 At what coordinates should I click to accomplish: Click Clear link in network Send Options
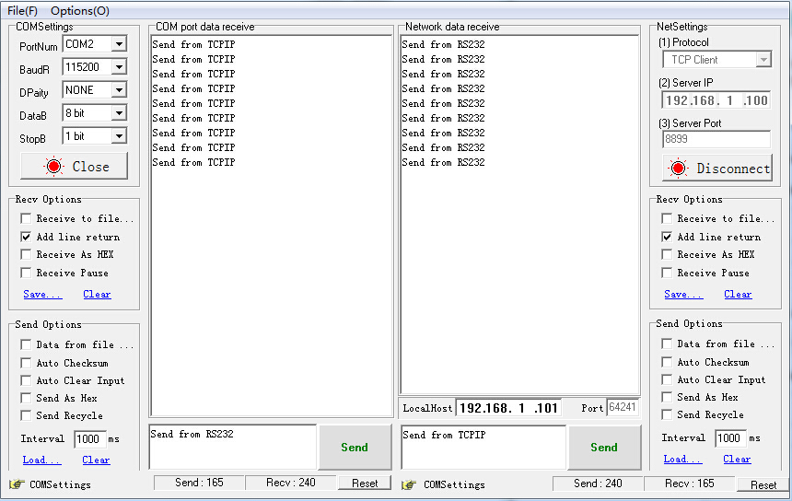coord(737,459)
